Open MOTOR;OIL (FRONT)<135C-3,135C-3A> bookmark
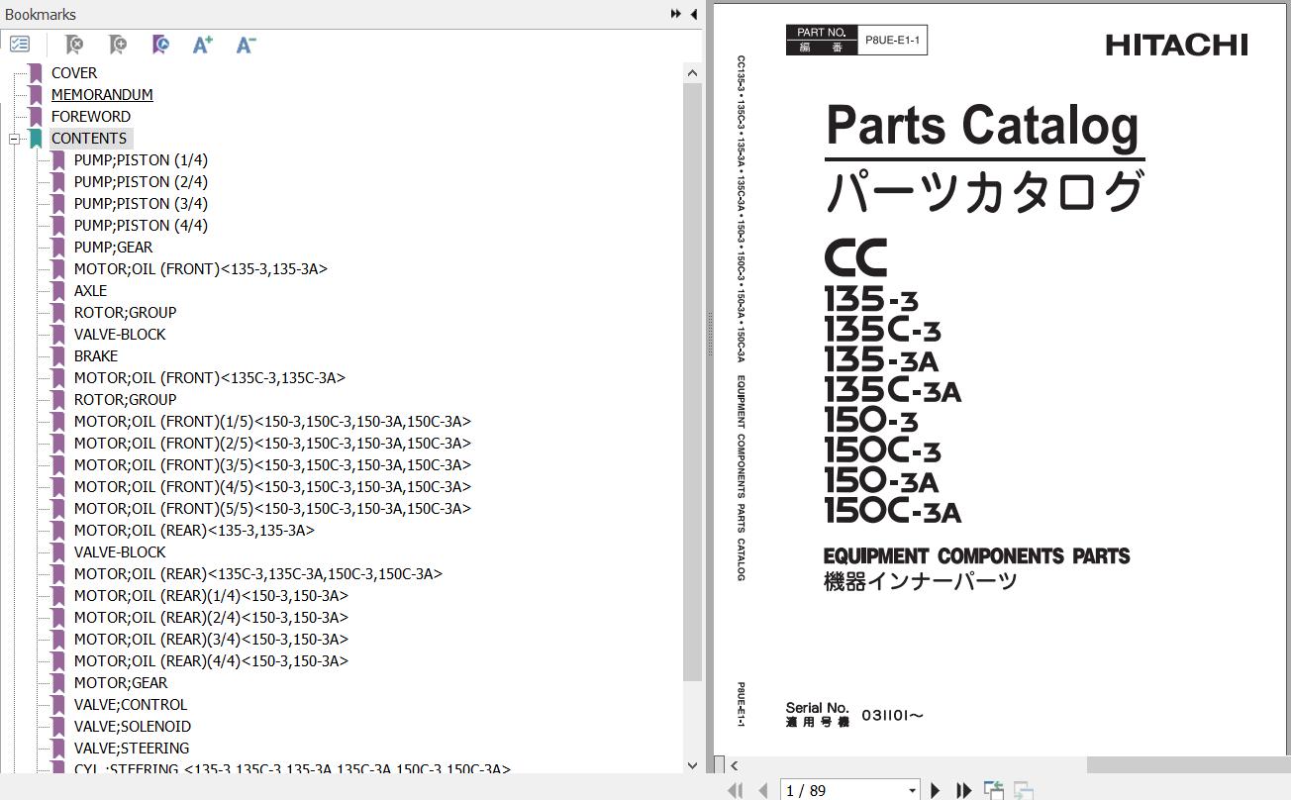This screenshot has height=800, width=1291. point(210,377)
